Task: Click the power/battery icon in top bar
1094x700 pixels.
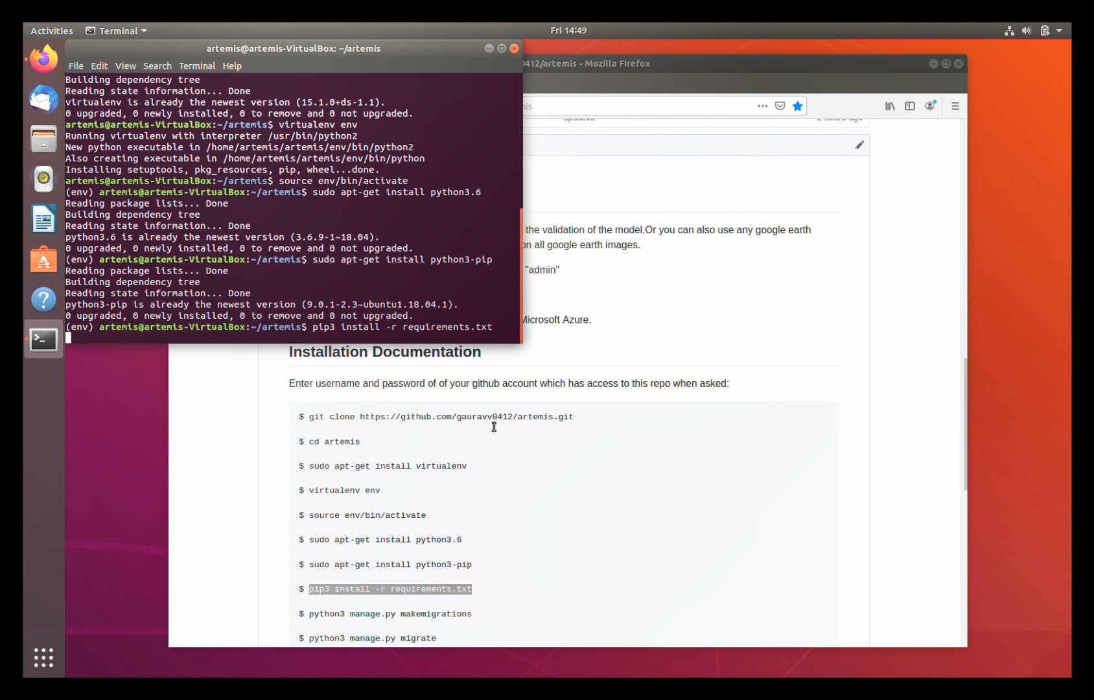Action: point(1045,30)
